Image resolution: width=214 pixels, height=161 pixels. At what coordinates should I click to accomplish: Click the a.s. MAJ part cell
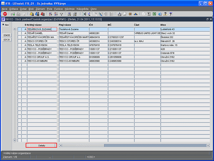click(x=147, y=41)
